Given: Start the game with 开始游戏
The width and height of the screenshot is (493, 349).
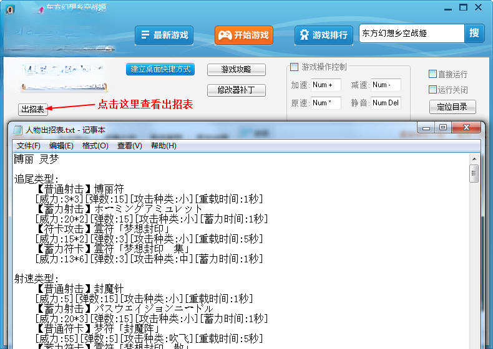Looking at the screenshot, I should pyautogui.click(x=243, y=35).
